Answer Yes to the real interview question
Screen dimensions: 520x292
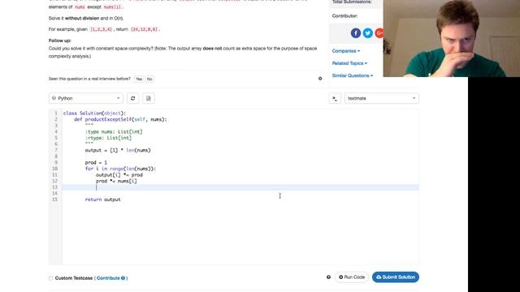pos(139,79)
